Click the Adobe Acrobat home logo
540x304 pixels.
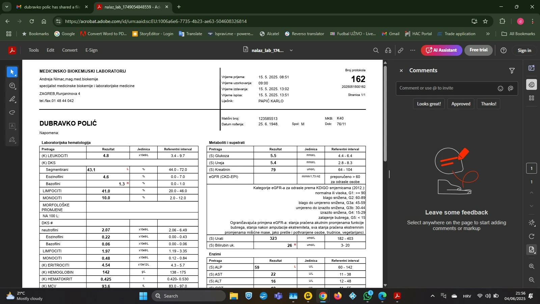click(x=12, y=50)
